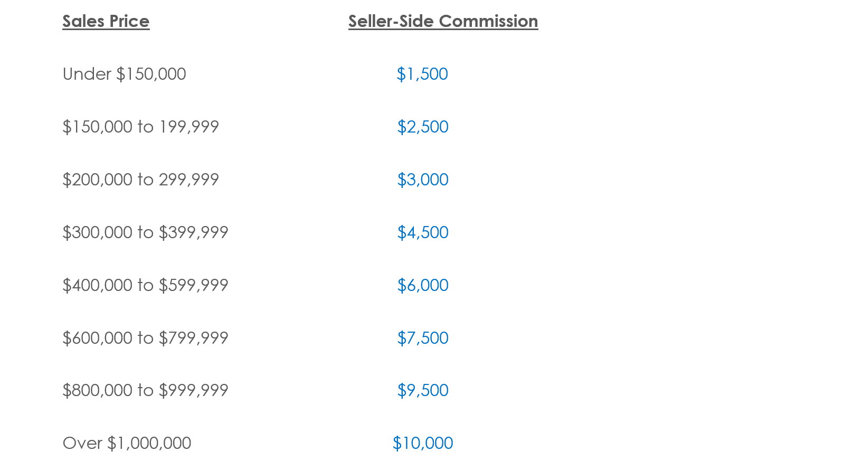Viewport: 843px width, 470px height.
Task: Select the $200,000 to 299,999 tier
Action: coord(140,180)
